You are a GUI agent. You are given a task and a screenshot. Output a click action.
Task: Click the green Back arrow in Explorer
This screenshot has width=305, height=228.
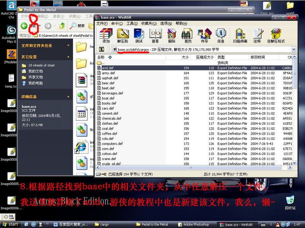(24, 25)
